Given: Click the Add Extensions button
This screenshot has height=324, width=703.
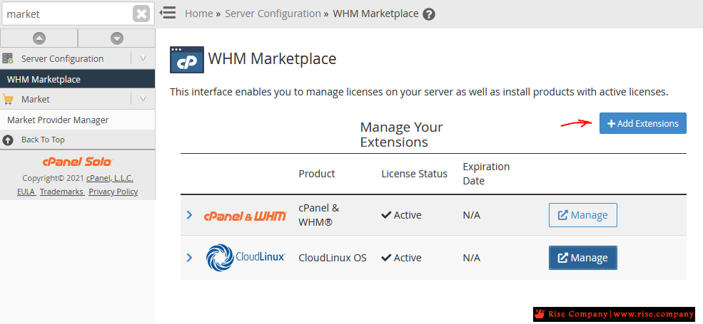Looking at the screenshot, I should [x=642, y=123].
